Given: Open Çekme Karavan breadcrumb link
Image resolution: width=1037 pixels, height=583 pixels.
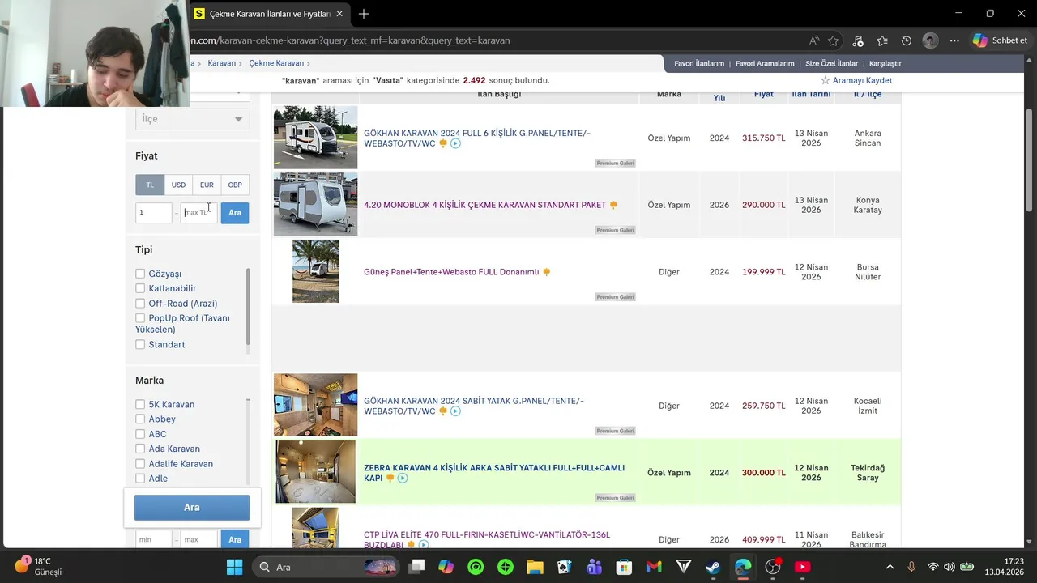Looking at the screenshot, I should point(276,63).
